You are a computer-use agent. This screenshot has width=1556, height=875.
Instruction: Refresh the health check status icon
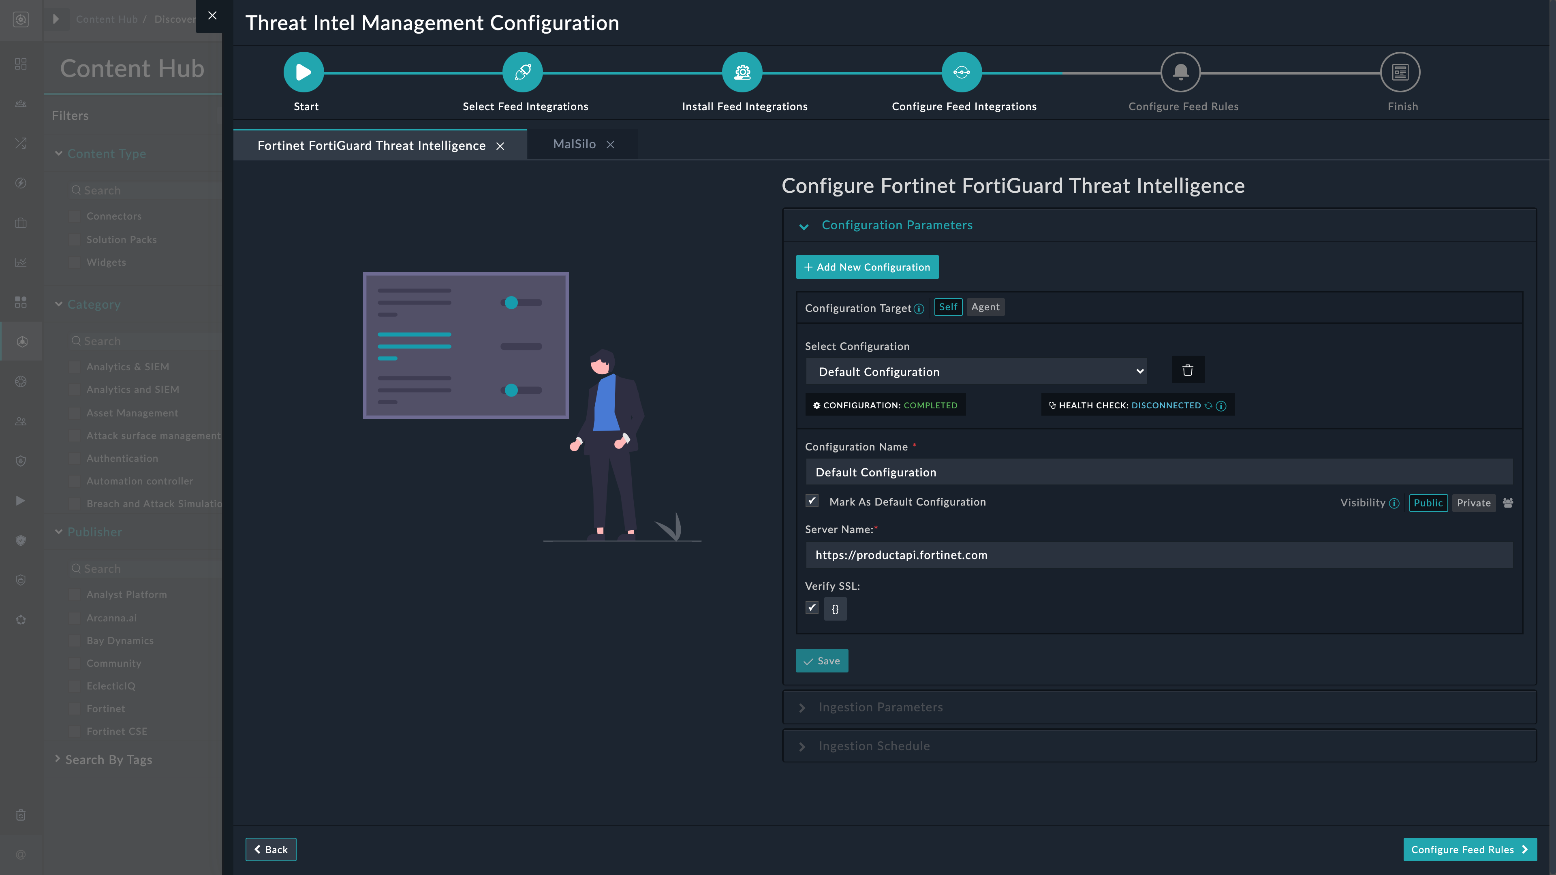1208,406
